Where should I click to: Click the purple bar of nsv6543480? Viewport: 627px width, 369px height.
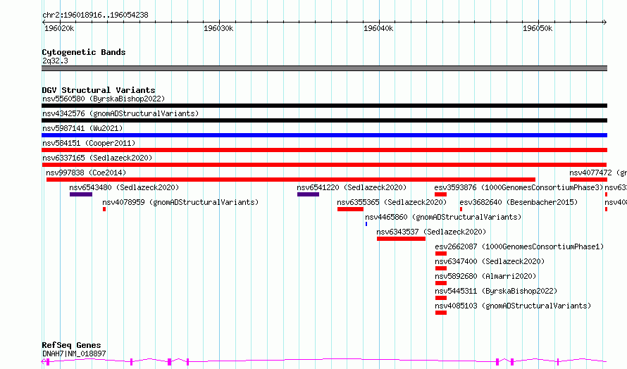81,194
